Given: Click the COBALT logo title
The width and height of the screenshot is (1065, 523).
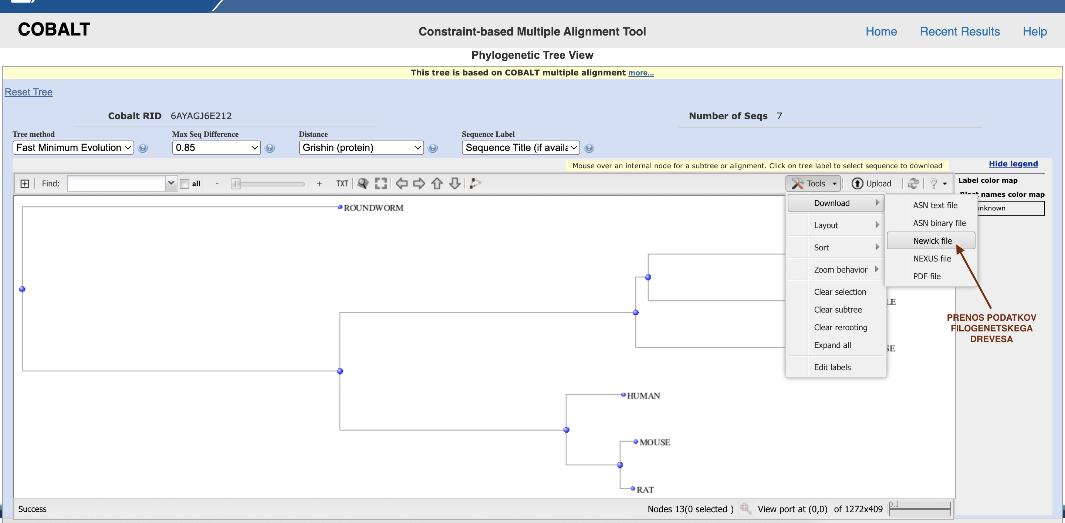Looking at the screenshot, I should click(54, 29).
